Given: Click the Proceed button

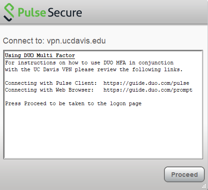Looking at the screenshot, I should point(184,174).
